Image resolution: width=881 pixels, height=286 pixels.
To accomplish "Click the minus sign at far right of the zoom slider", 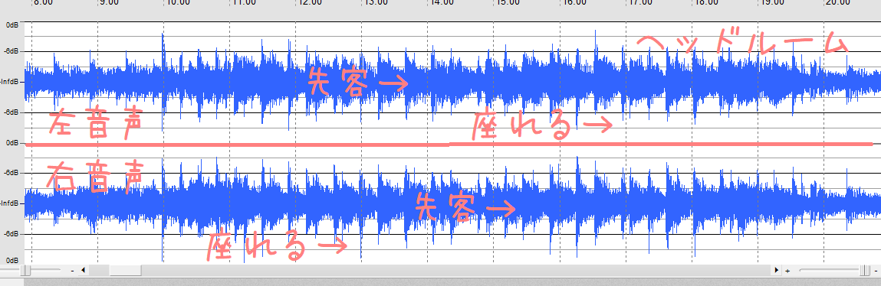I will click(876, 271).
